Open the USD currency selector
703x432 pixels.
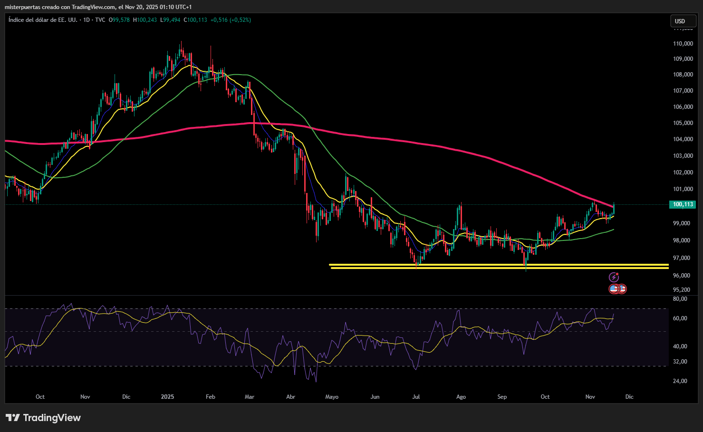point(683,21)
